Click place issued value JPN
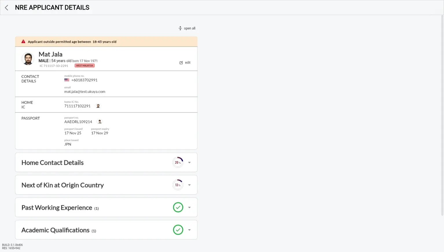The width and height of the screenshot is (444, 252). click(68, 144)
